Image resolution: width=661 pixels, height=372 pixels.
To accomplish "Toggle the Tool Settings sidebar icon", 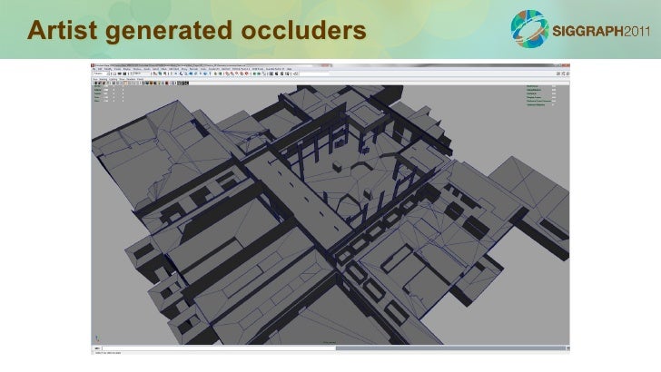I will point(564,73).
